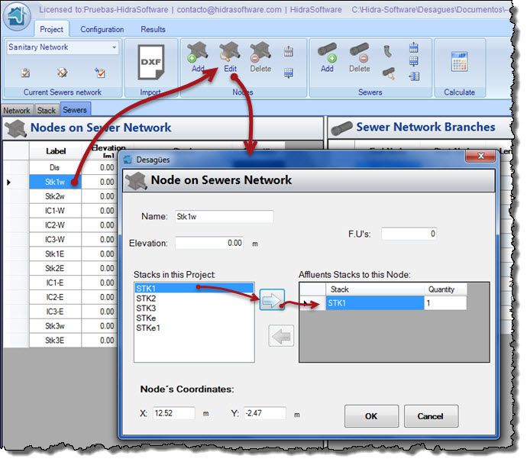Click the pipe elbow icon in Sewers group
The width and height of the screenshot is (527, 462).
(x=388, y=51)
